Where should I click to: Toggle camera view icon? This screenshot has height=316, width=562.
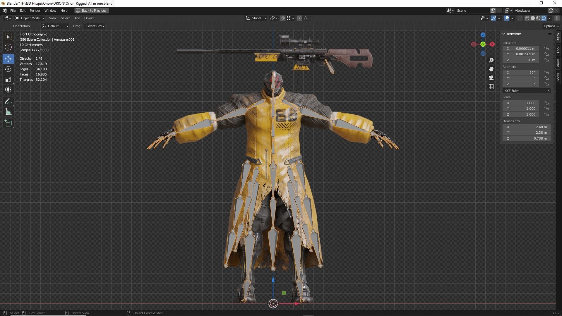point(491,78)
